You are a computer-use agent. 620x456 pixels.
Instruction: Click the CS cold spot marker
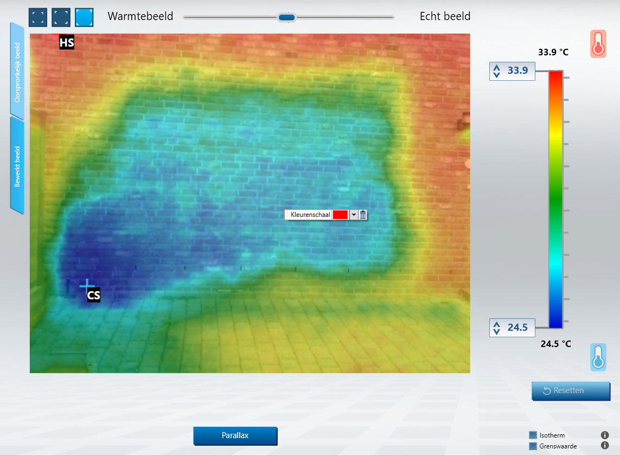tap(87, 285)
